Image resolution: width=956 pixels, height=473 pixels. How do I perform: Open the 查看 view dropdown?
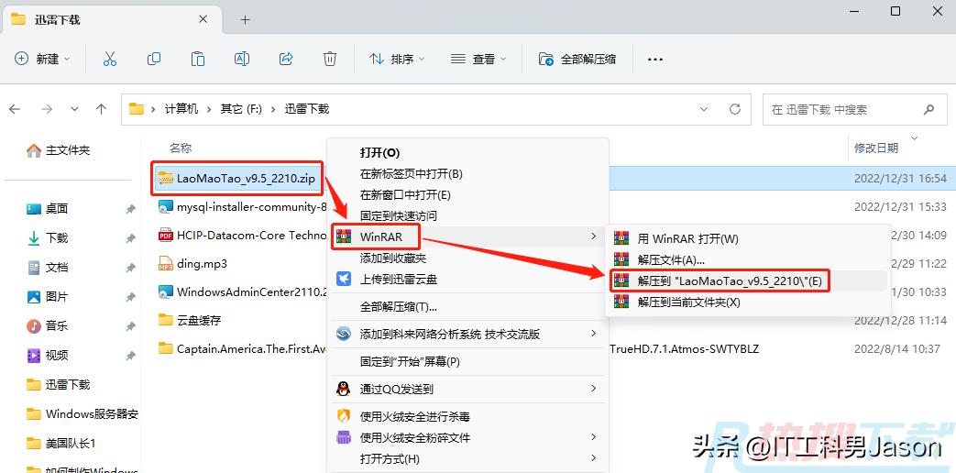coord(478,59)
